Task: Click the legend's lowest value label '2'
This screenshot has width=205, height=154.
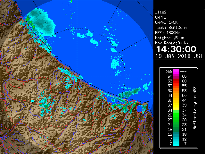Action: click(171, 144)
